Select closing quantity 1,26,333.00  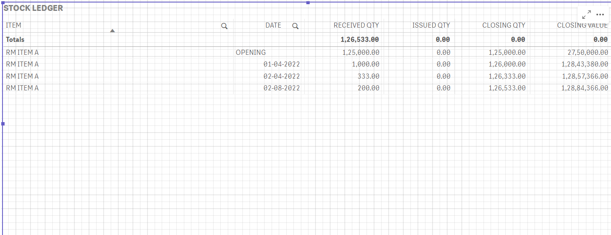[507, 76]
